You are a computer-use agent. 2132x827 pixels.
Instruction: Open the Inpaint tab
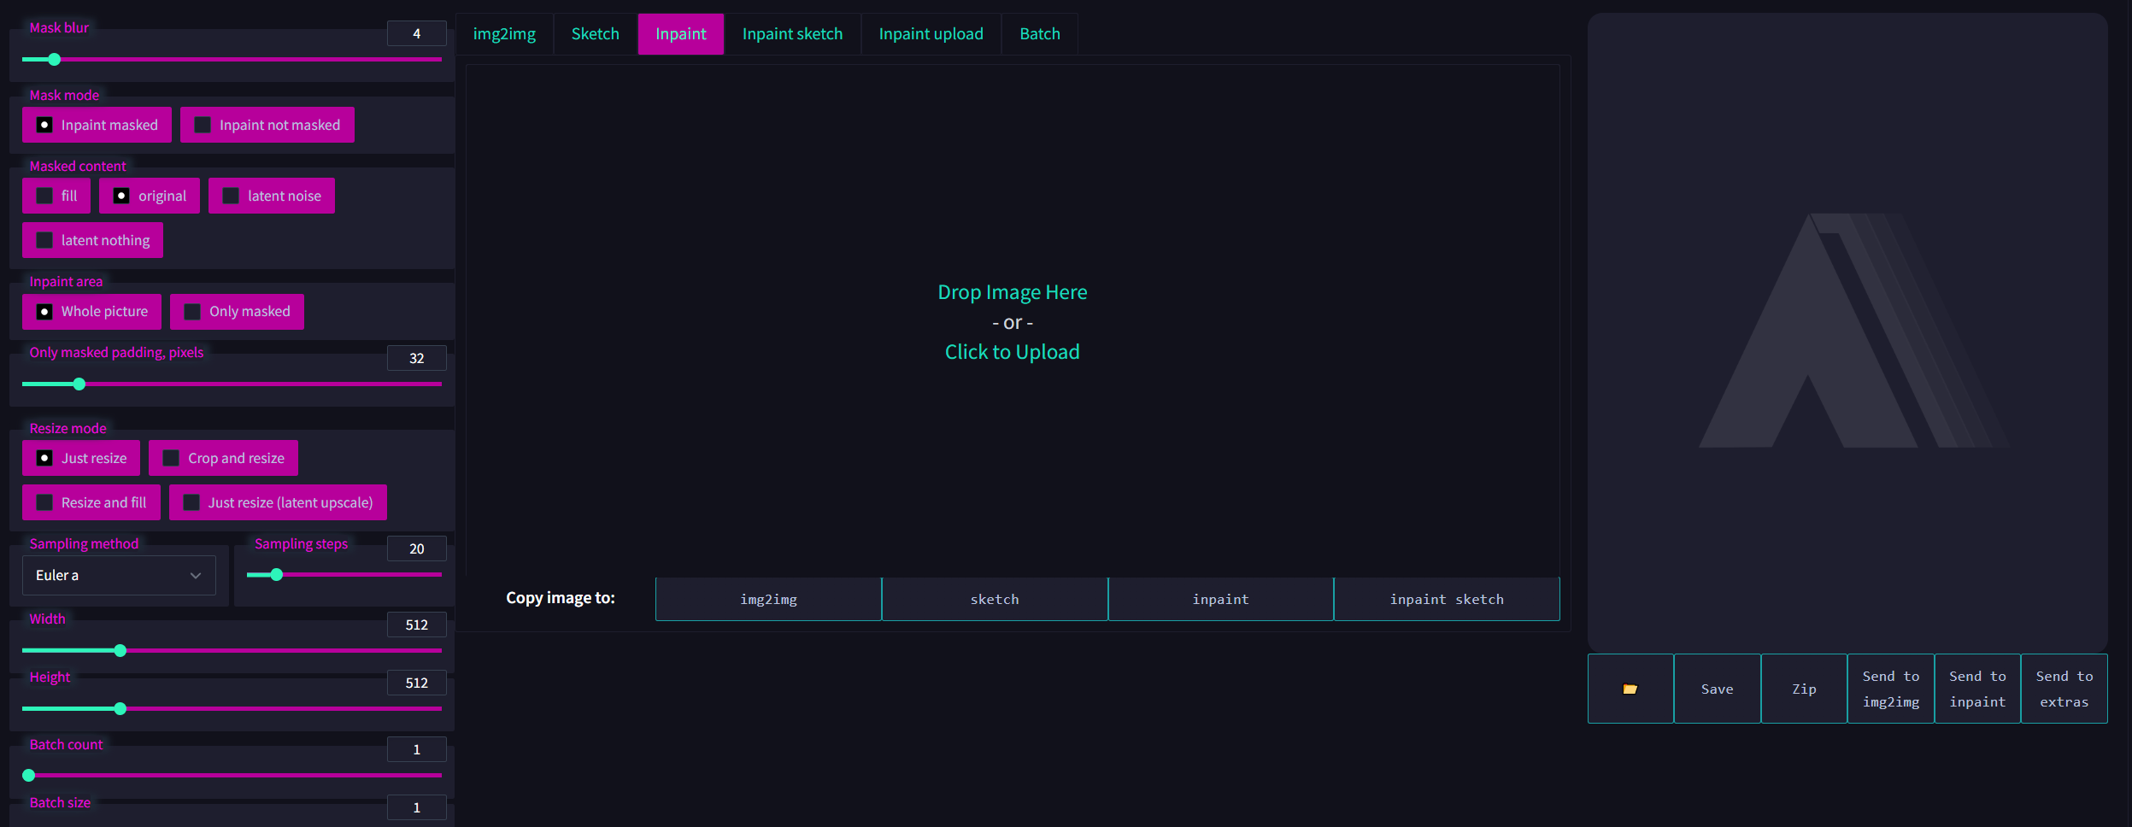[x=681, y=34]
